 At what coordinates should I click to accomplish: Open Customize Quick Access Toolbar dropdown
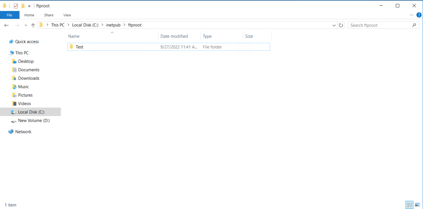[29, 6]
